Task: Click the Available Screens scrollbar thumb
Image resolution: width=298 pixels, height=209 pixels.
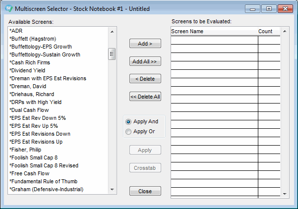Action: tap(112, 53)
